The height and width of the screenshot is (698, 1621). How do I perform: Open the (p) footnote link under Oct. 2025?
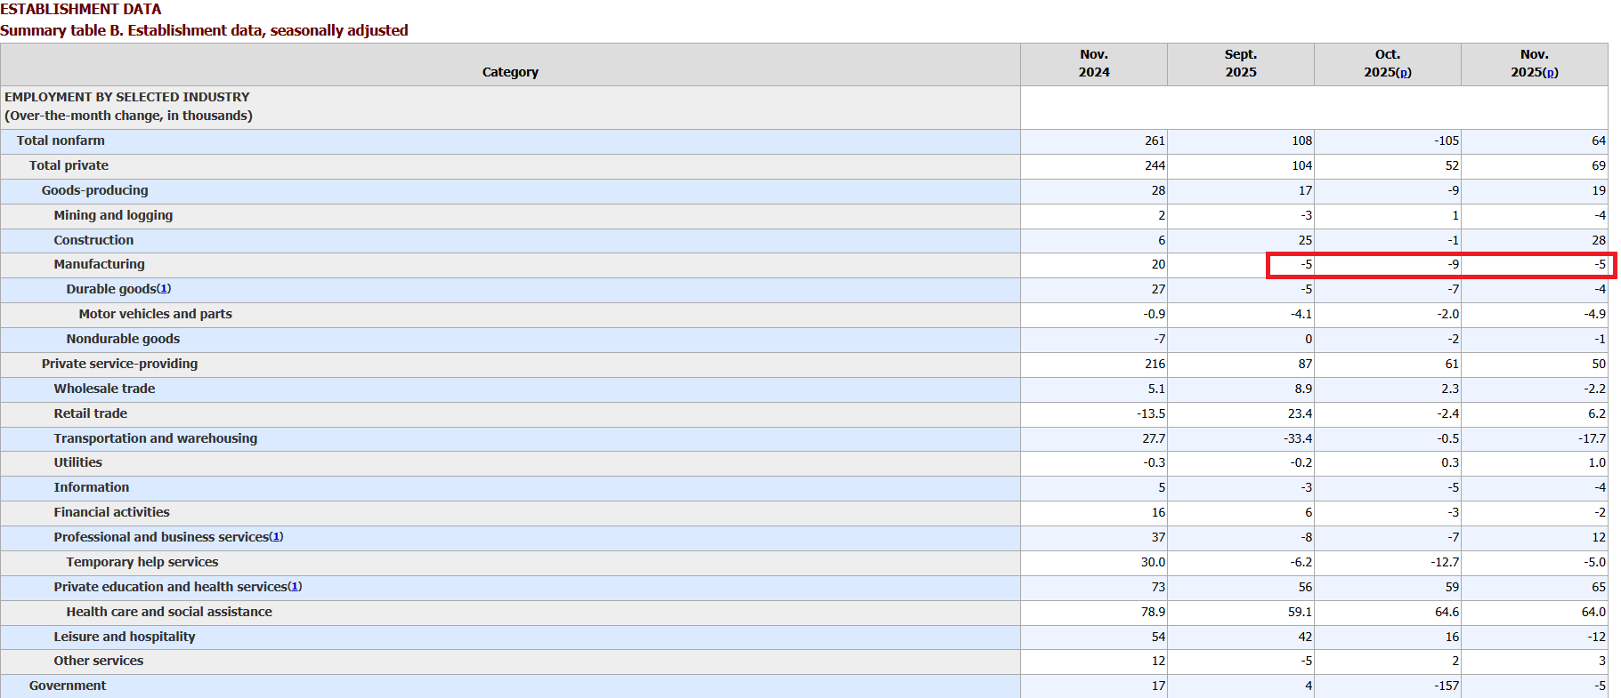(1404, 72)
